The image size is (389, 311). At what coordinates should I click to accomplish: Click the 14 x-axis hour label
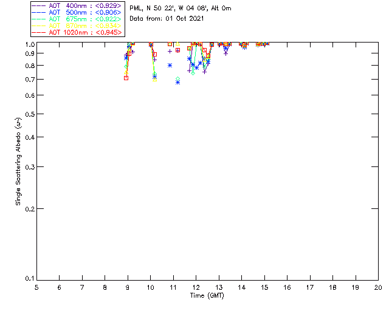pyautogui.click(x=241, y=287)
